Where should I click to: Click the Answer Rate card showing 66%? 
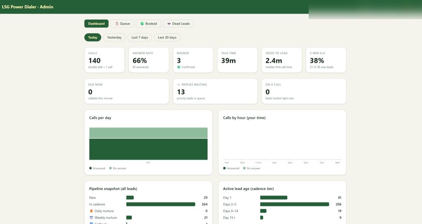point(149,60)
